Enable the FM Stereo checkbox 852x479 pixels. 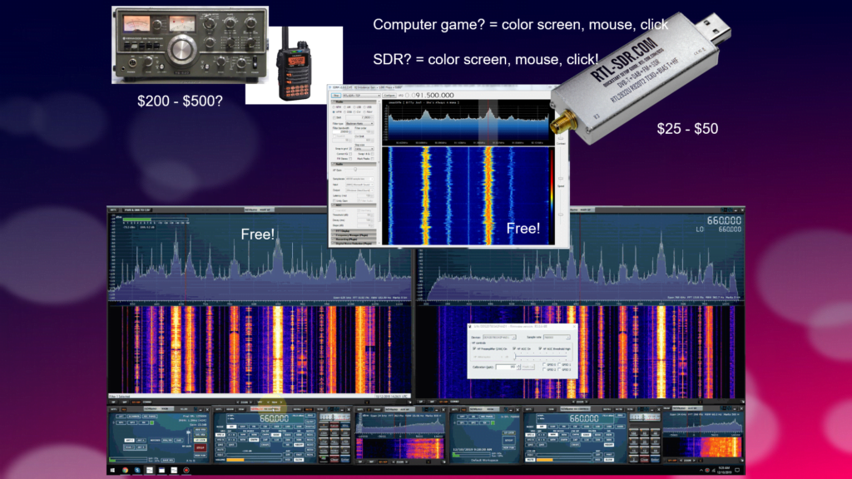[x=351, y=159]
